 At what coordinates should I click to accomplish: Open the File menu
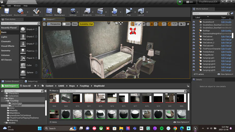[x=3, y=6]
